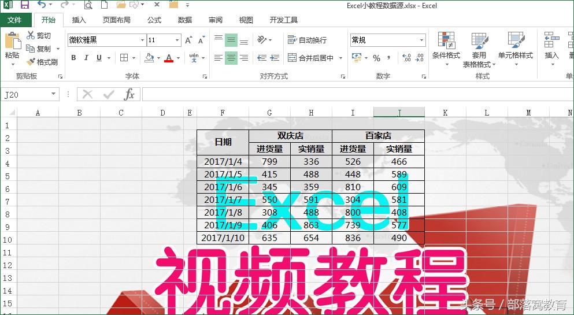Activate the 格式刷 format painter
Screen dimensions: 574x315
click(42, 62)
